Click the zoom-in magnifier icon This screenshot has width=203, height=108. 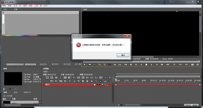pyautogui.click(x=100, y=65)
